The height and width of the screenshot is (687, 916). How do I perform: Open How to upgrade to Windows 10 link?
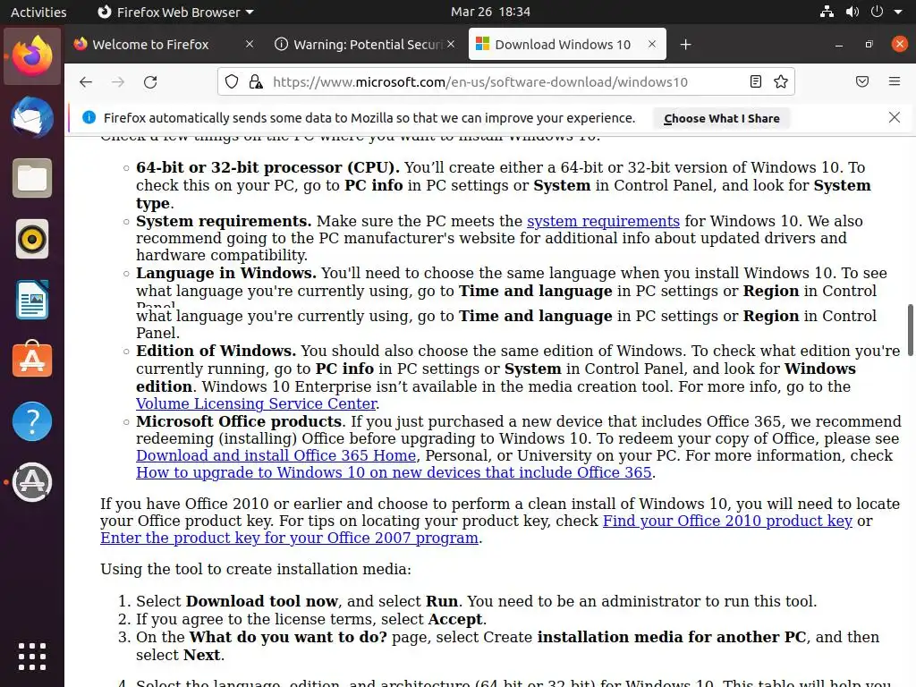click(394, 472)
